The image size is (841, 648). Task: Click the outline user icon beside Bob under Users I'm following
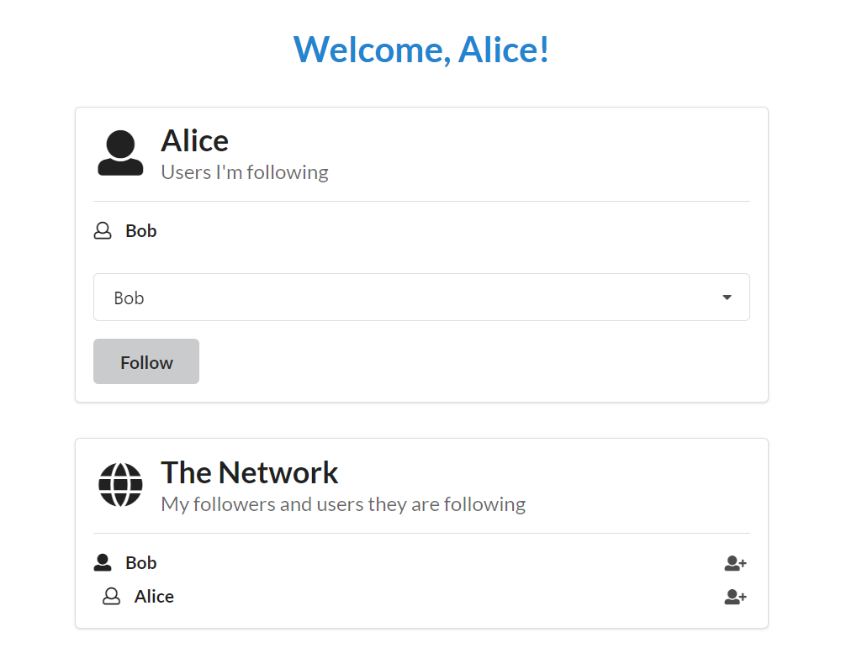click(x=103, y=231)
